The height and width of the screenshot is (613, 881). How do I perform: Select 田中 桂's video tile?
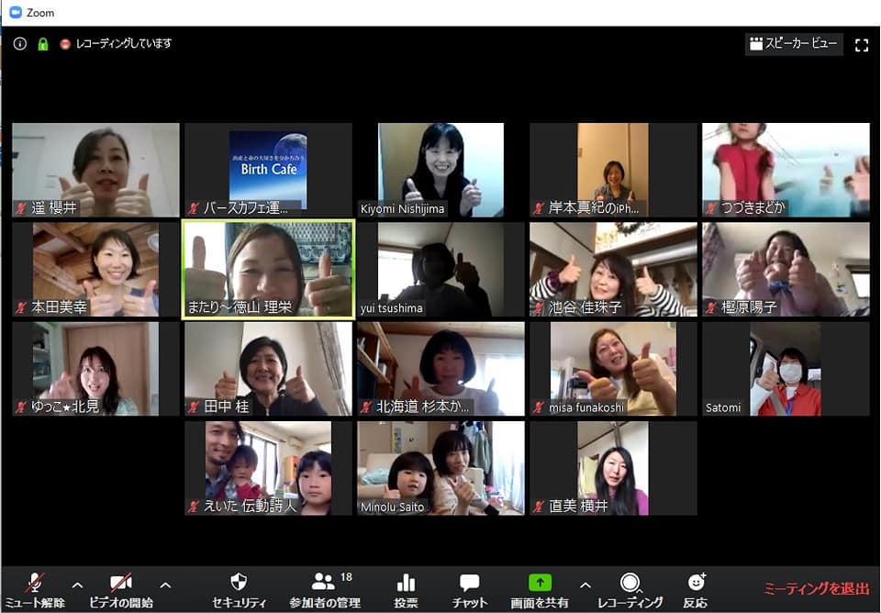268,369
